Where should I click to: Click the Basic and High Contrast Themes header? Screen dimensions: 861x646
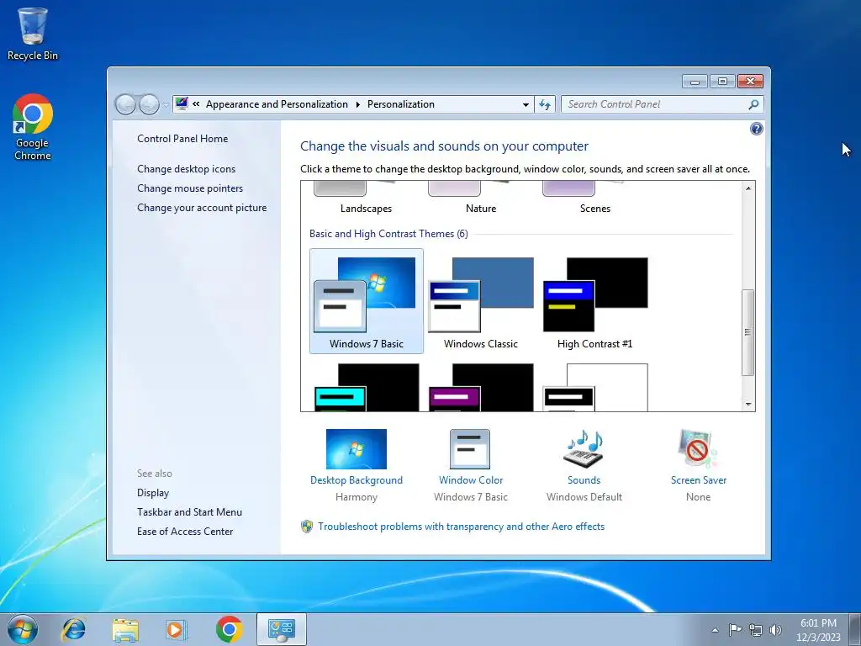click(388, 234)
